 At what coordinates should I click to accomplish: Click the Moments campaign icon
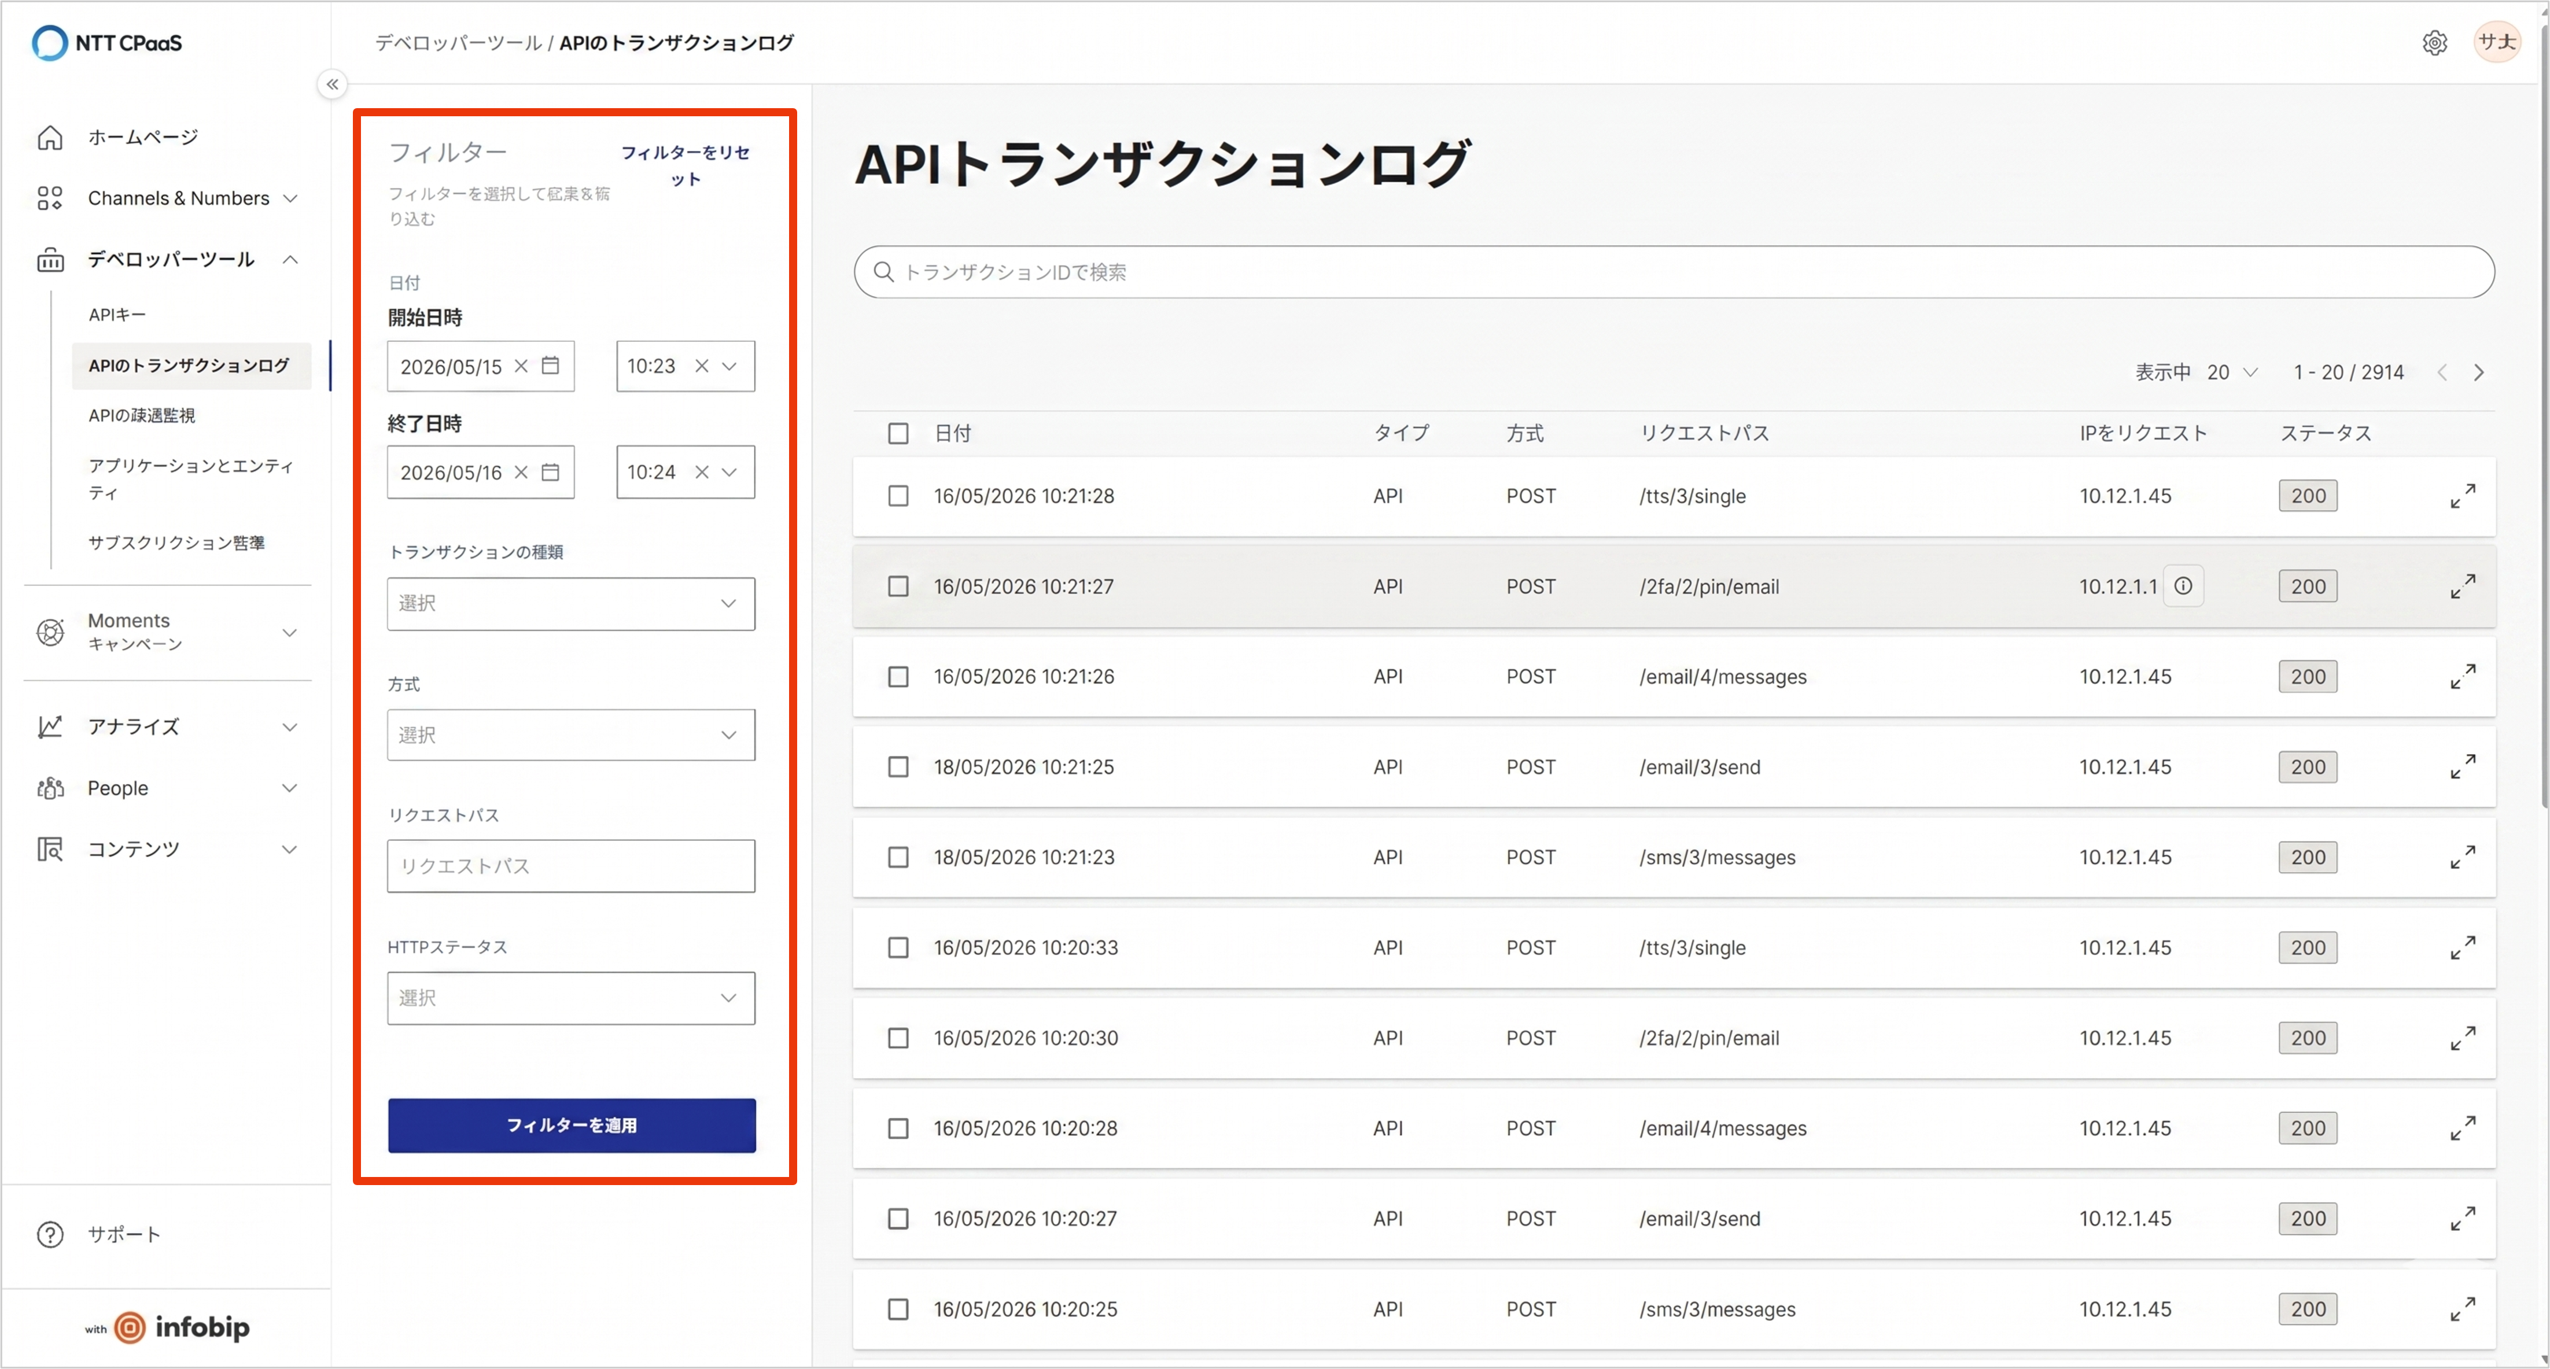click(x=50, y=632)
